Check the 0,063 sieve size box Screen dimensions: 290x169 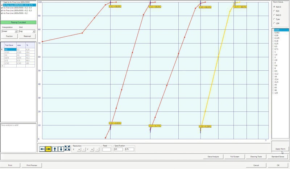(273, 32)
